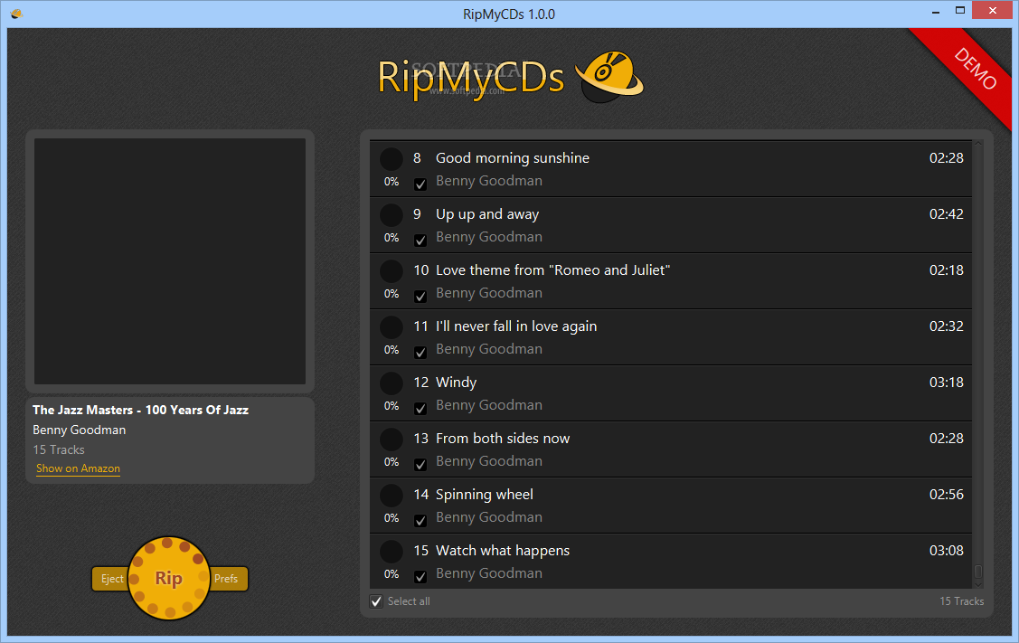Click artist Benny Goodman on track 12

pos(488,405)
